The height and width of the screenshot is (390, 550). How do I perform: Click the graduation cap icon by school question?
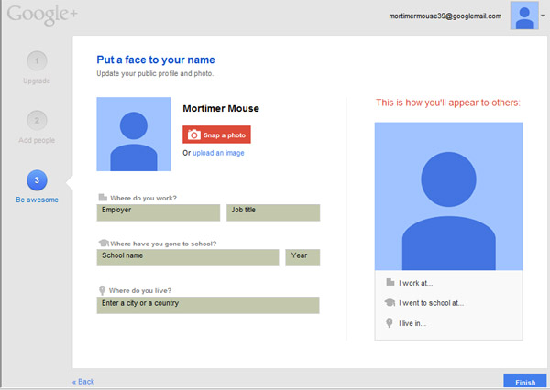104,243
